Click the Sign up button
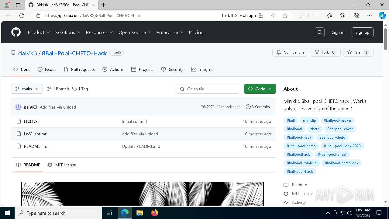This screenshot has width=389, height=219. tap(362, 32)
